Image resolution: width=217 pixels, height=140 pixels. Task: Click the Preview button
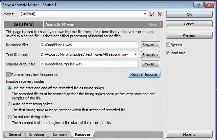(x=189, y=35)
